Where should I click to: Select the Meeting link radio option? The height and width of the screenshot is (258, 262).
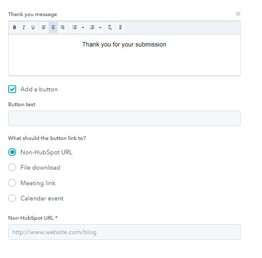coord(12,183)
